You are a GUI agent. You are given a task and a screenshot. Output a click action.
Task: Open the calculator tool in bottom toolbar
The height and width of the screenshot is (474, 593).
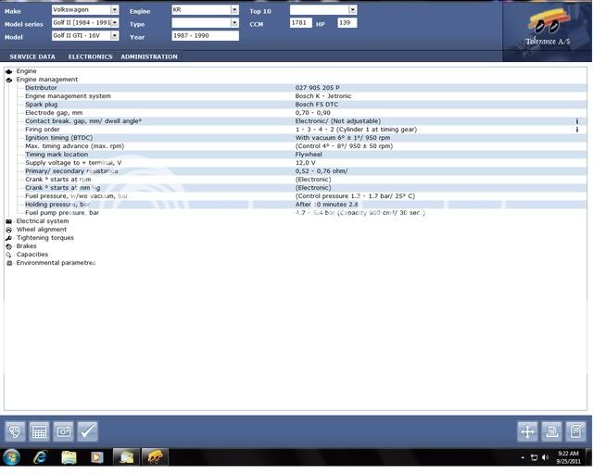coord(39,431)
